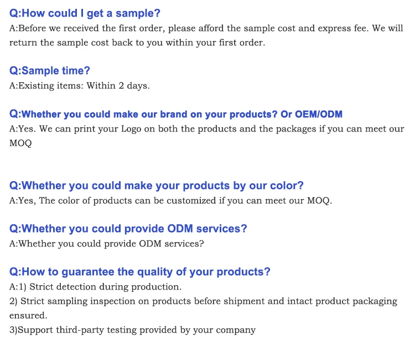The width and height of the screenshot is (415, 342).
Task: Click the line 'return the sample cost back'
Action: click(x=137, y=43)
